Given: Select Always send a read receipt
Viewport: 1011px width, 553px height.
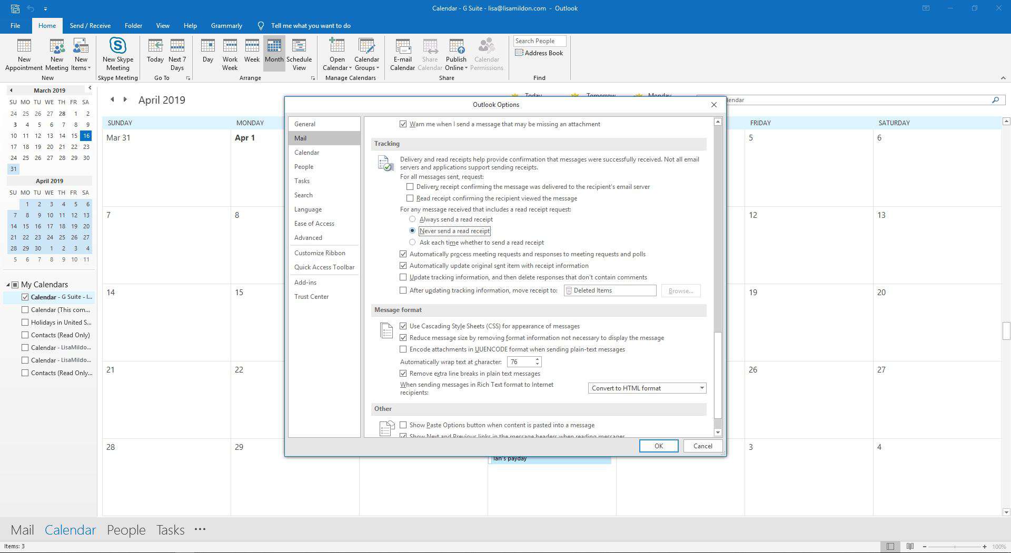Looking at the screenshot, I should pyautogui.click(x=412, y=219).
